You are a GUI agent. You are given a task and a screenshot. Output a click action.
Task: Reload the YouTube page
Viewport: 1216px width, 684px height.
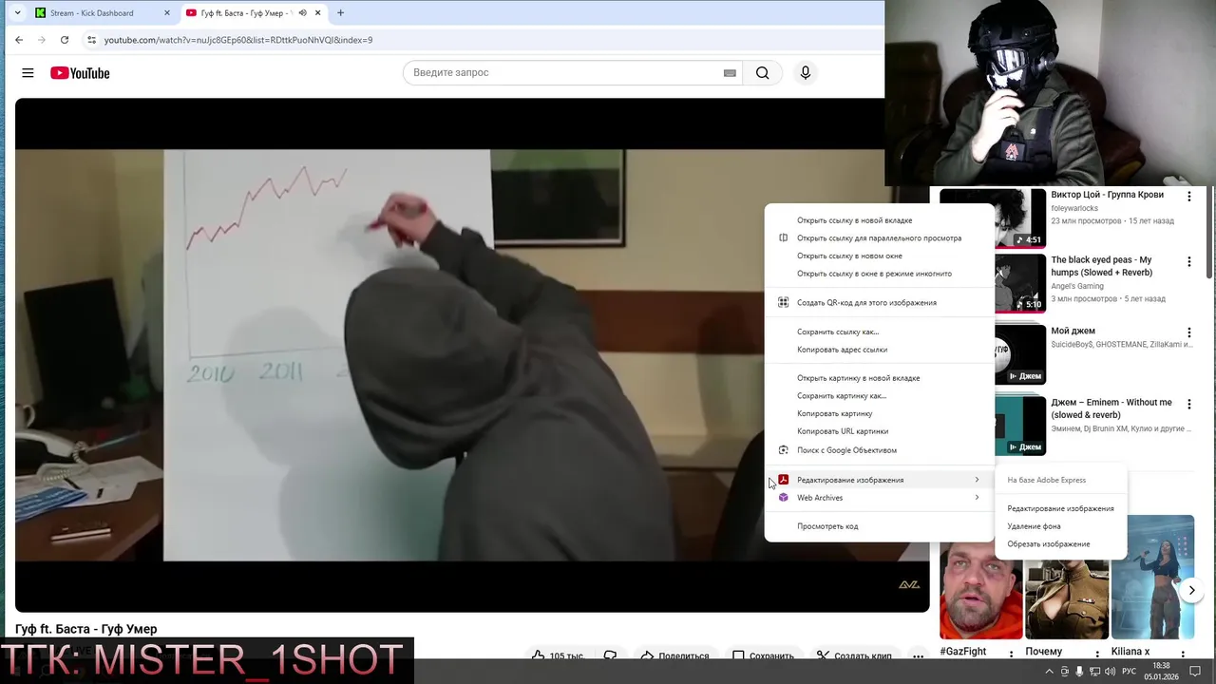[65, 40]
